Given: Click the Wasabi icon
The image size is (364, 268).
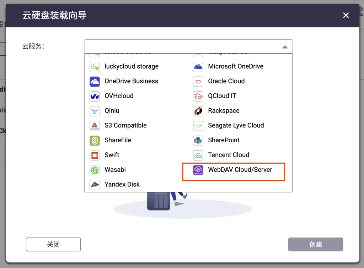Looking at the screenshot, I should pos(95,170).
